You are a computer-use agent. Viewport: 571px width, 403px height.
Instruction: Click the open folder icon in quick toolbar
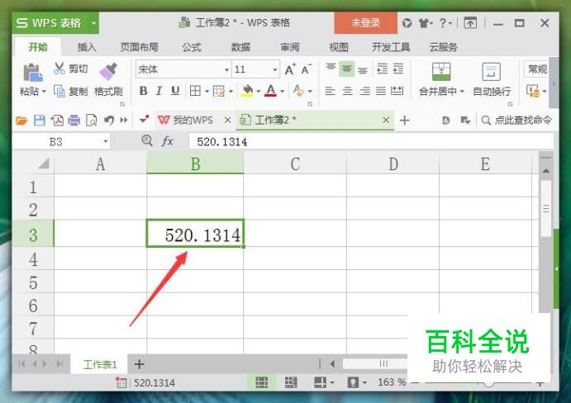click(x=21, y=120)
